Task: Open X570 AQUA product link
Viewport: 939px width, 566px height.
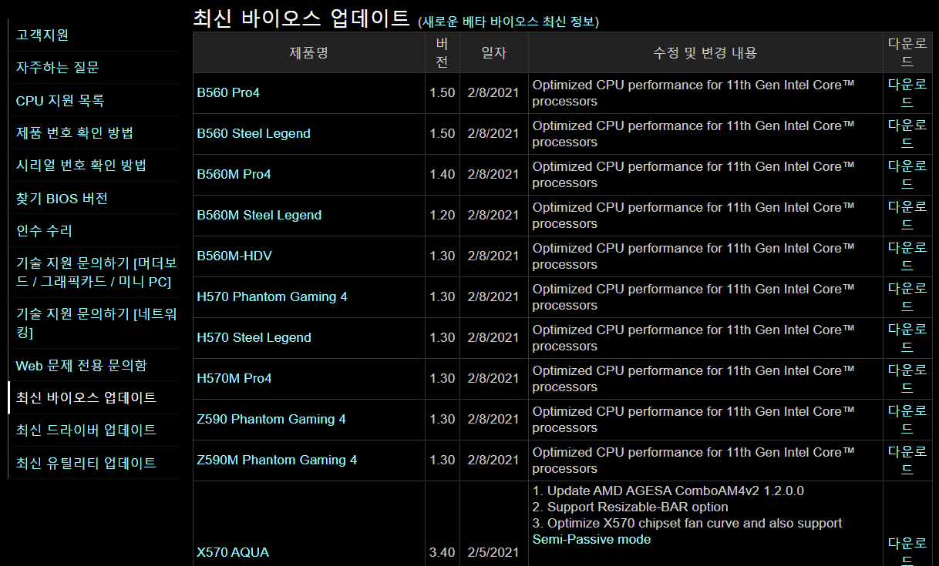Action: click(233, 552)
